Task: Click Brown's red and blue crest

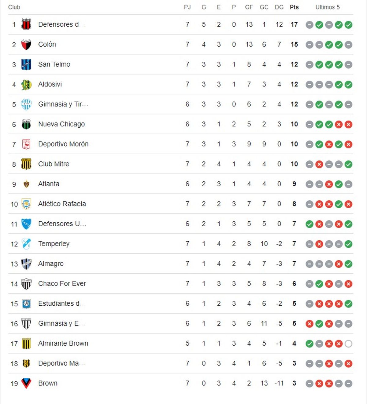Action: click(x=26, y=383)
